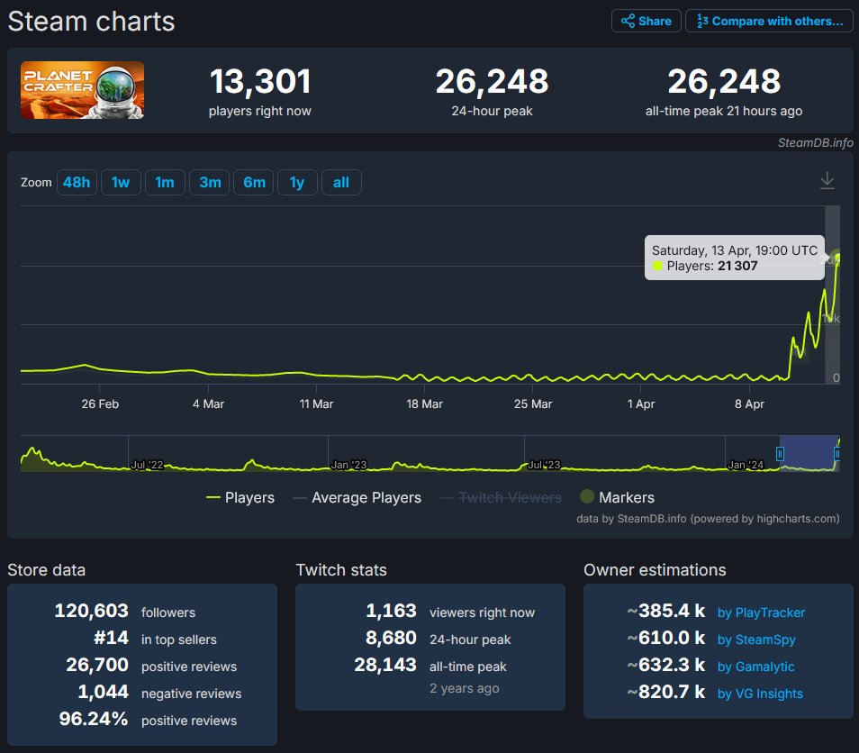
Task: Click the 1,163 viewers right now stat
Action: click(450, 611)
